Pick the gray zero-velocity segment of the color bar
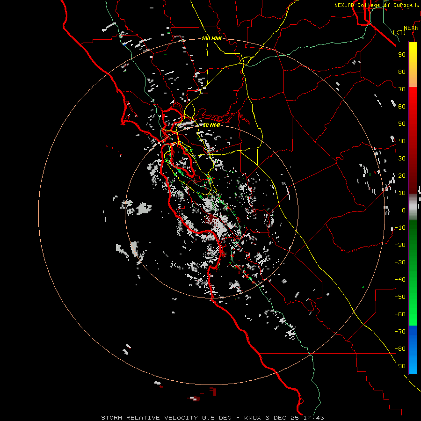The image size is (421, 421). click(413, 207)
